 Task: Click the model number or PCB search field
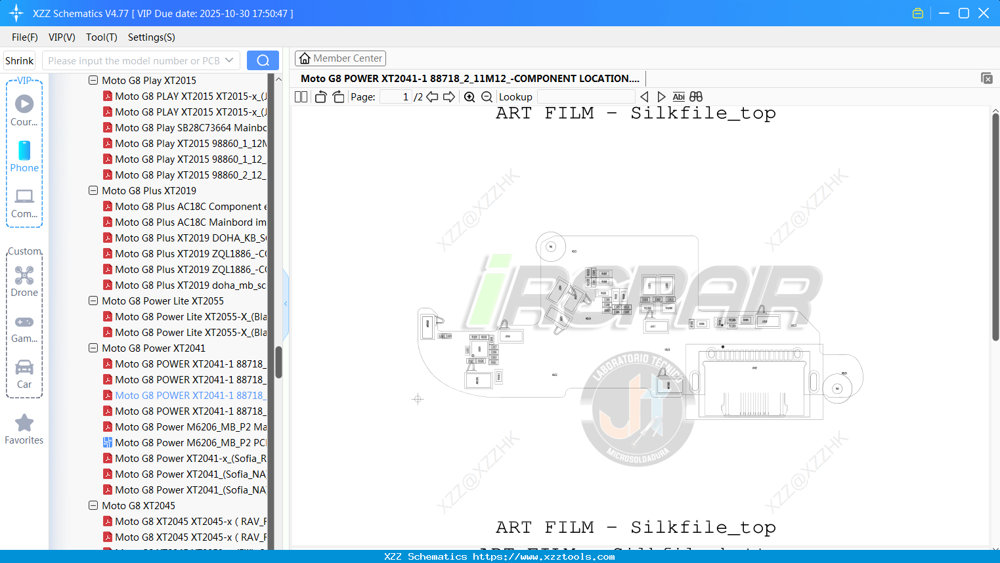(134, 60)
